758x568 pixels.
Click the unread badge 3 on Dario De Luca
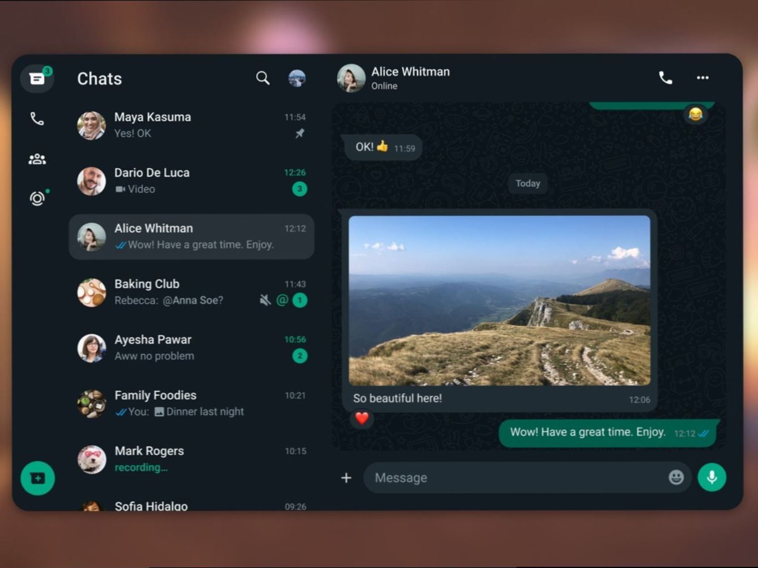[x=300, y=189]
